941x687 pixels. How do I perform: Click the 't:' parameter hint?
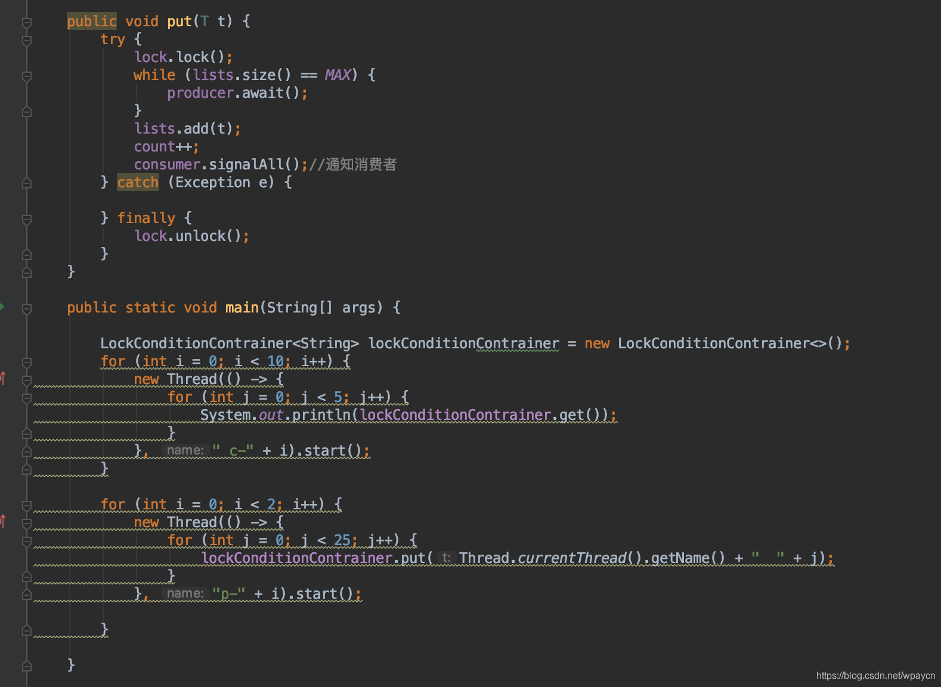[x=446, y=558]
